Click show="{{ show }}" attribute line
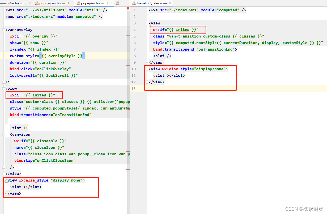 [x=29, y=43]
